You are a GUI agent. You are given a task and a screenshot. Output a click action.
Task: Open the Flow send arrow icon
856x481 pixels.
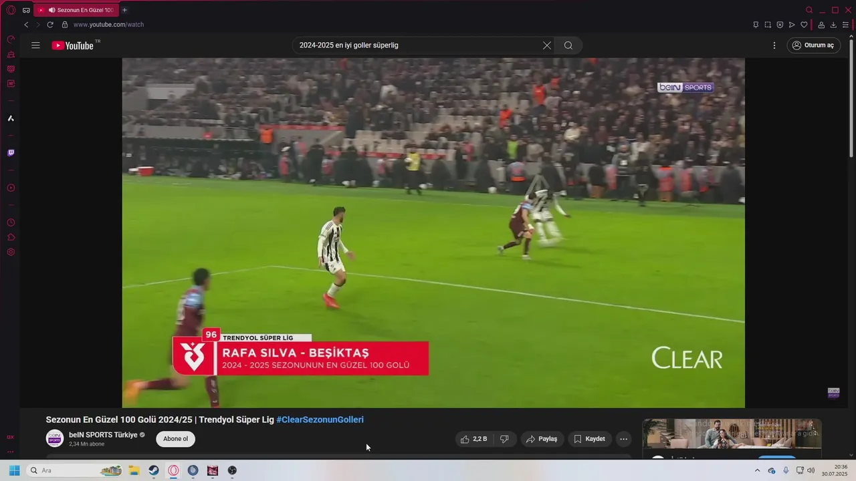pos(792,25)
